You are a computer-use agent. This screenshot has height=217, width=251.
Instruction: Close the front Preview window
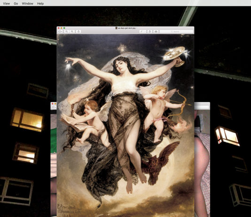point(59,28)
